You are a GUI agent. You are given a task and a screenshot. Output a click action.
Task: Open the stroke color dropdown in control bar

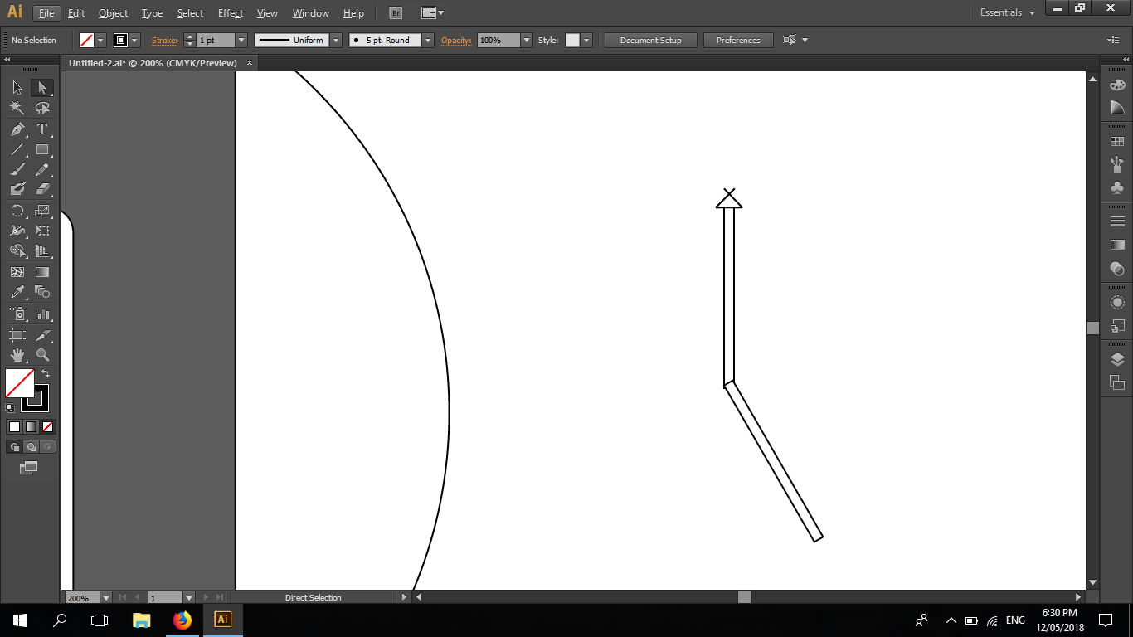coord(135,40)
